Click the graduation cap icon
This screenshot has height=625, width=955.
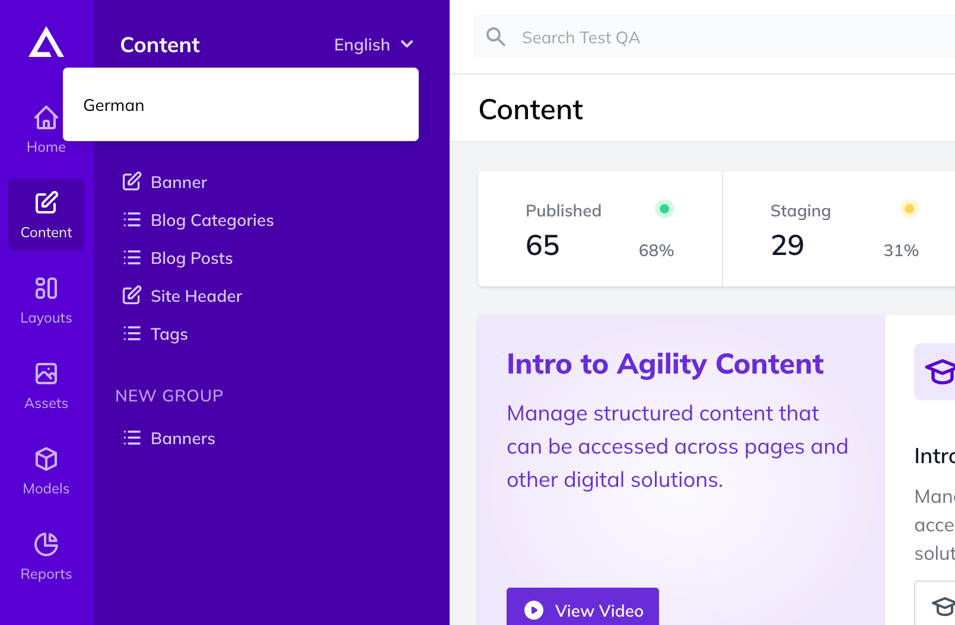[940, 372]
